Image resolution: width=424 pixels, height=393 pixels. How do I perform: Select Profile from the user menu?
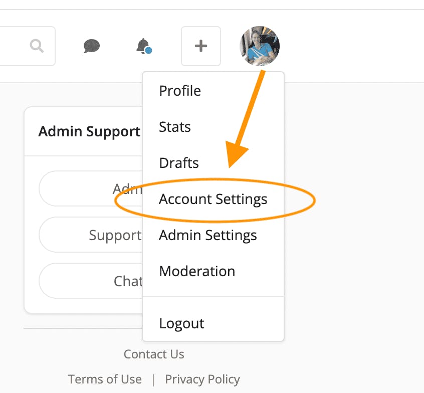pyautogui.click(x=180, y=91)
